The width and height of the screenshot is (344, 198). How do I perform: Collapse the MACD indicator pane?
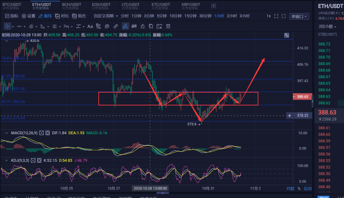click(7, 133)
